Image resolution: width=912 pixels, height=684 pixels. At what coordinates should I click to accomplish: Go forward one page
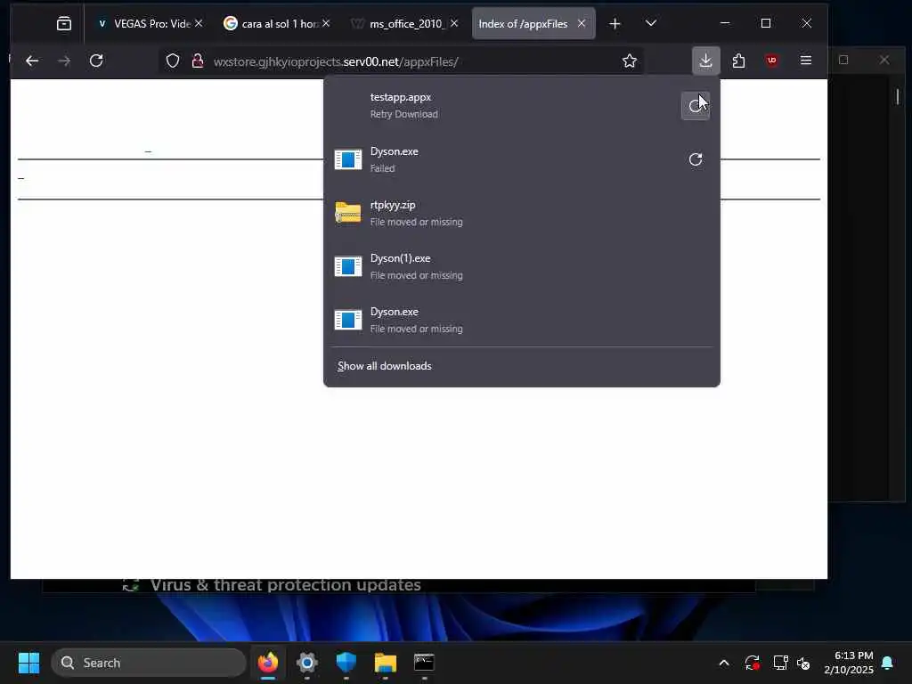coord(64,61)
